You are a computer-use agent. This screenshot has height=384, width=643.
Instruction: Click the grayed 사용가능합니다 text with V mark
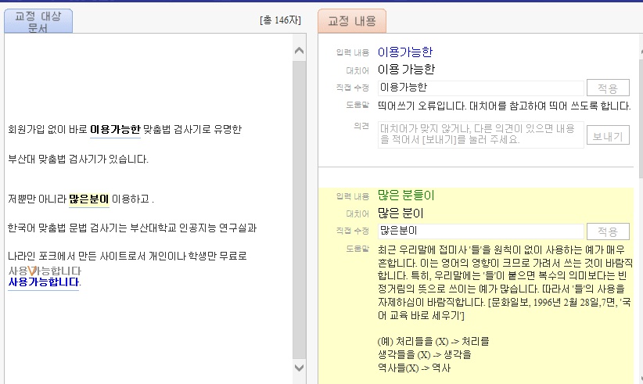point(45,271)
